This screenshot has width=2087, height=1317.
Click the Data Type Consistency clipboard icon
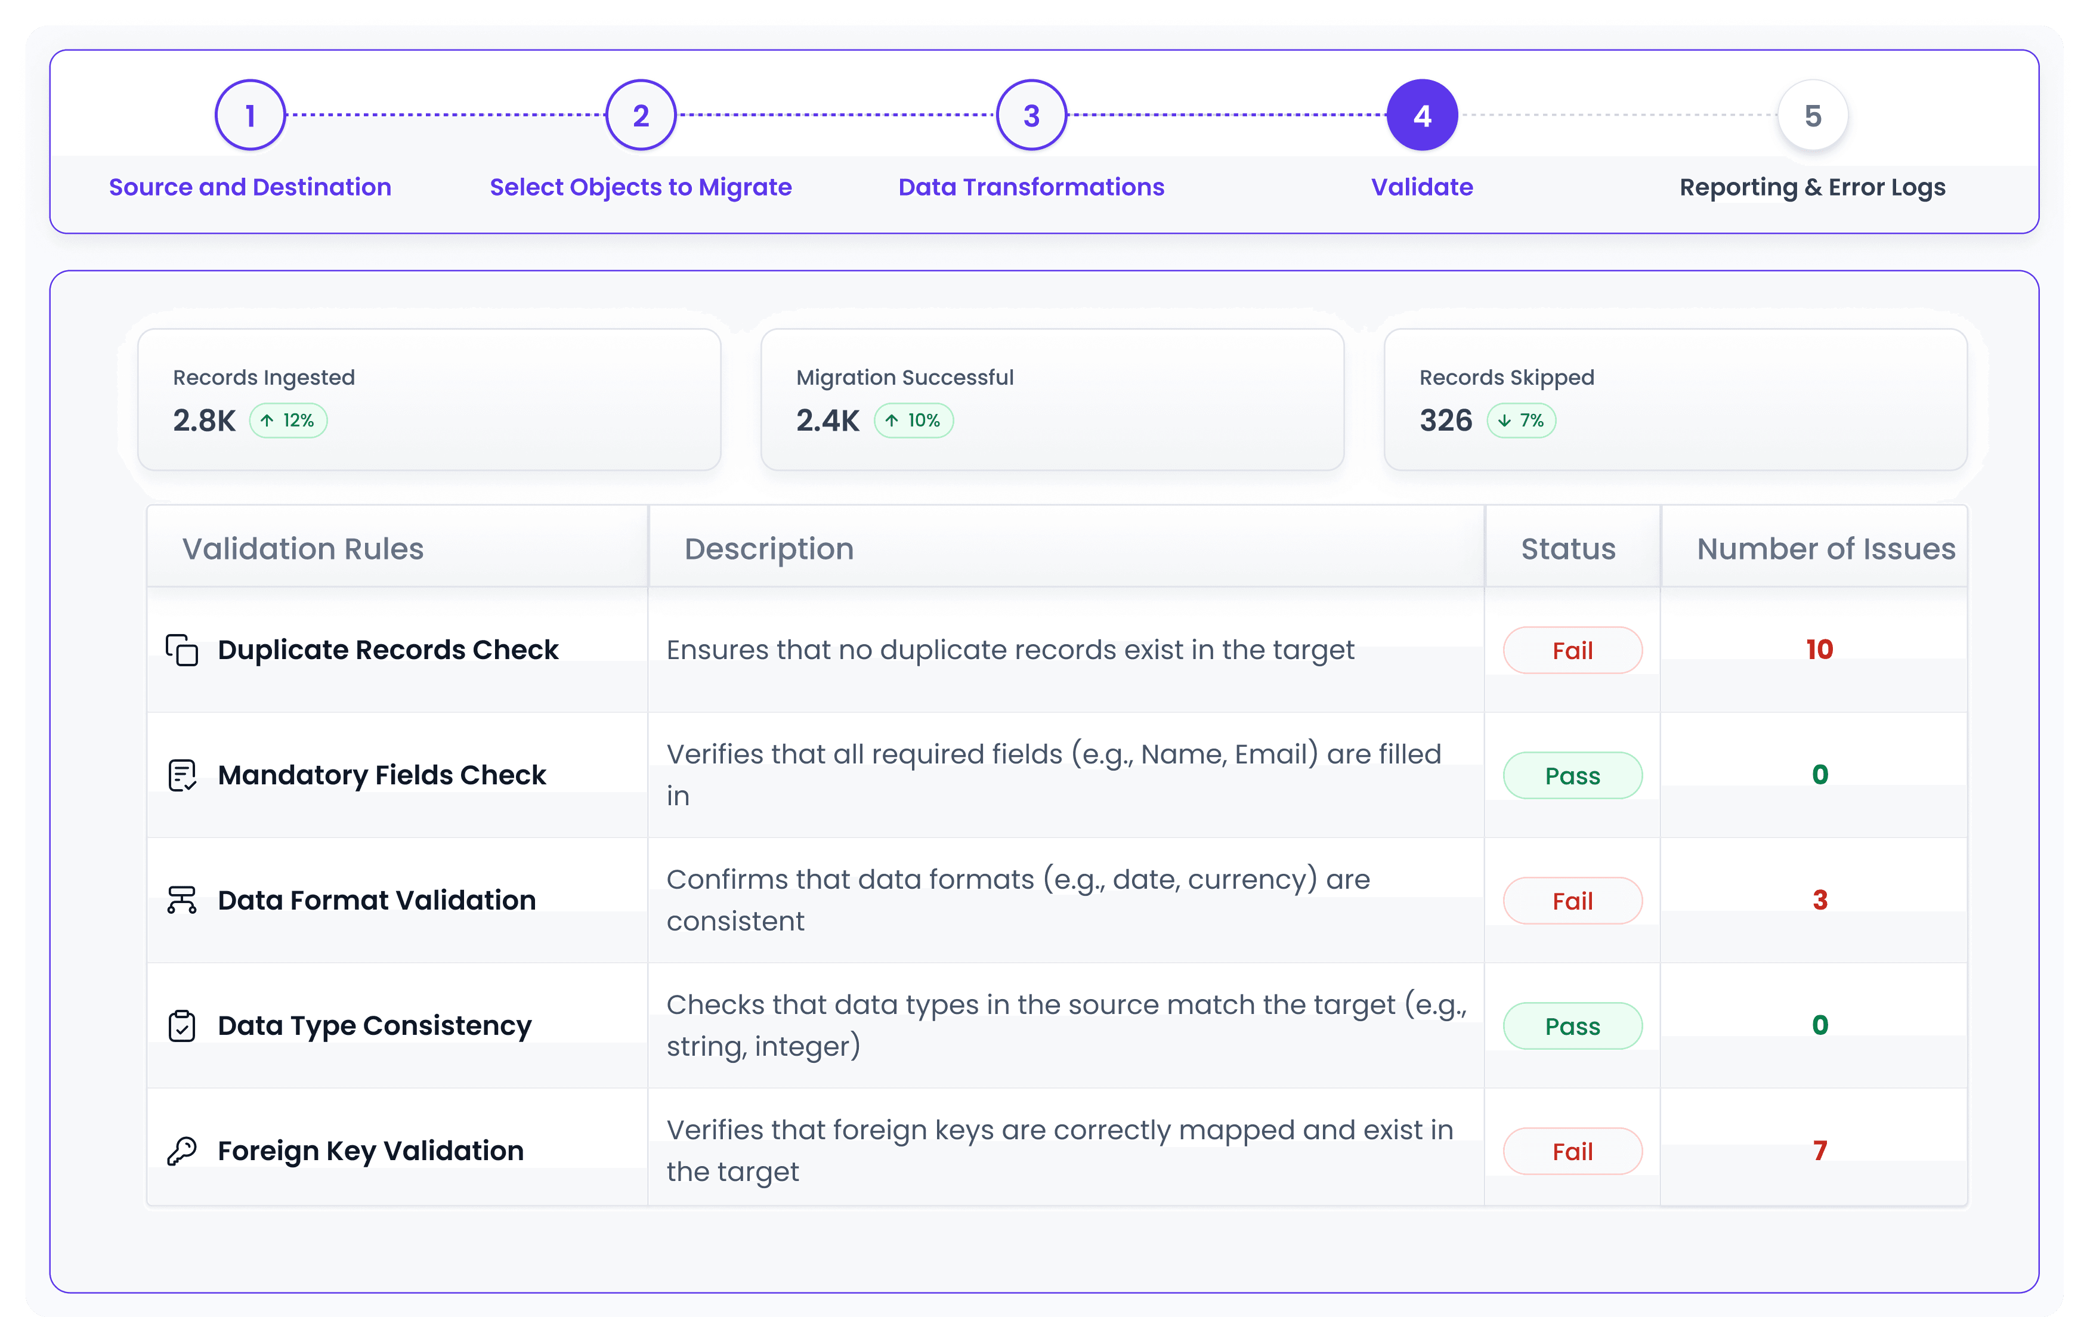182,1026
